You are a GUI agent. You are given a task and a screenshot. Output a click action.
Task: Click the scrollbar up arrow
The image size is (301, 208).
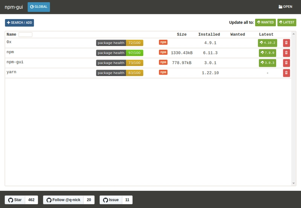(293, 34)
